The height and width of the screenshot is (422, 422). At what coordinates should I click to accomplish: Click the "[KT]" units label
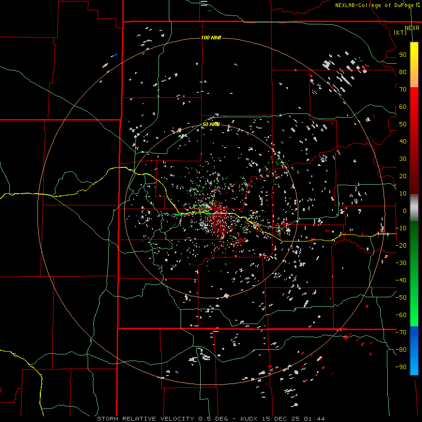(400, 32)
